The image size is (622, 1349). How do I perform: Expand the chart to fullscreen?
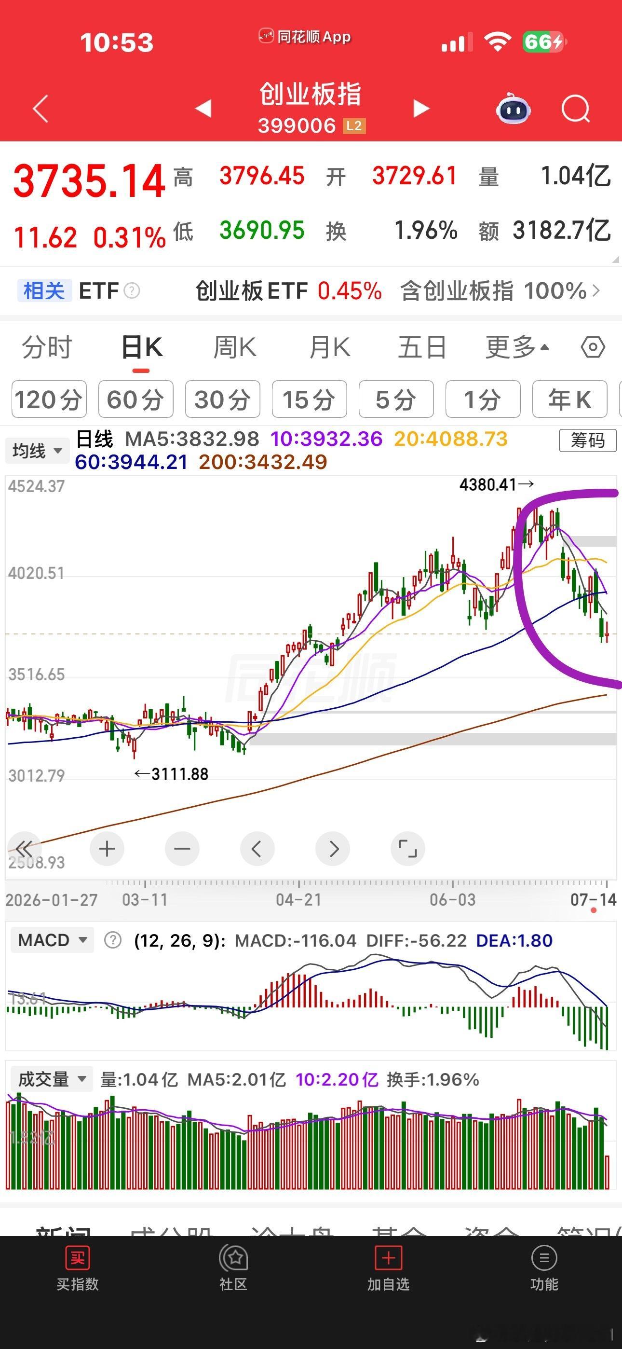tap(408, 848)
